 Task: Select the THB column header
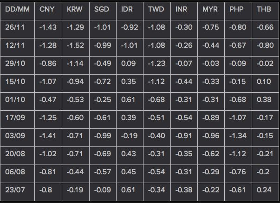pyautogui.click(x=265, y=11)
